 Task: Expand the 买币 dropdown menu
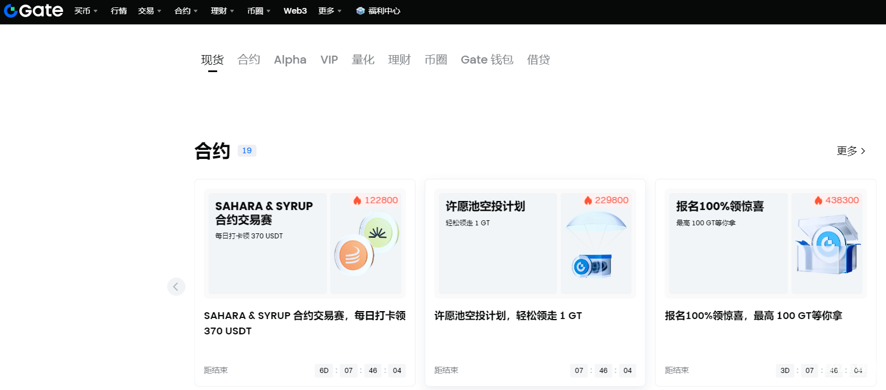(86, 11)
